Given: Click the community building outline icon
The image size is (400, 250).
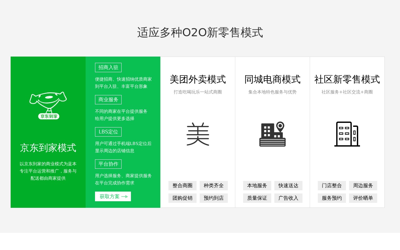Looking at the screenshot, I should [347, 134].
